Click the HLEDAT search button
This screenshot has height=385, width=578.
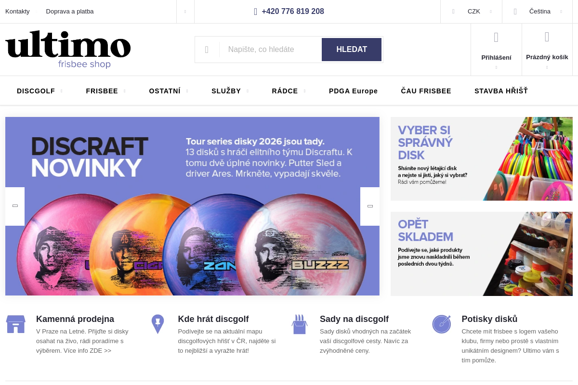(x=352, y=50)
